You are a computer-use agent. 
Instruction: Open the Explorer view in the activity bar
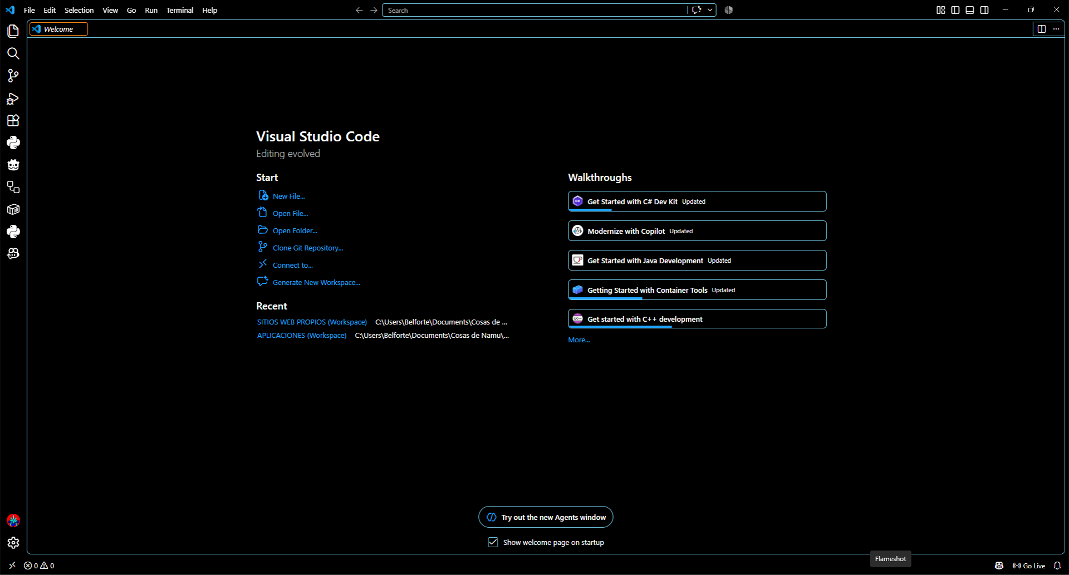point(13,31)
